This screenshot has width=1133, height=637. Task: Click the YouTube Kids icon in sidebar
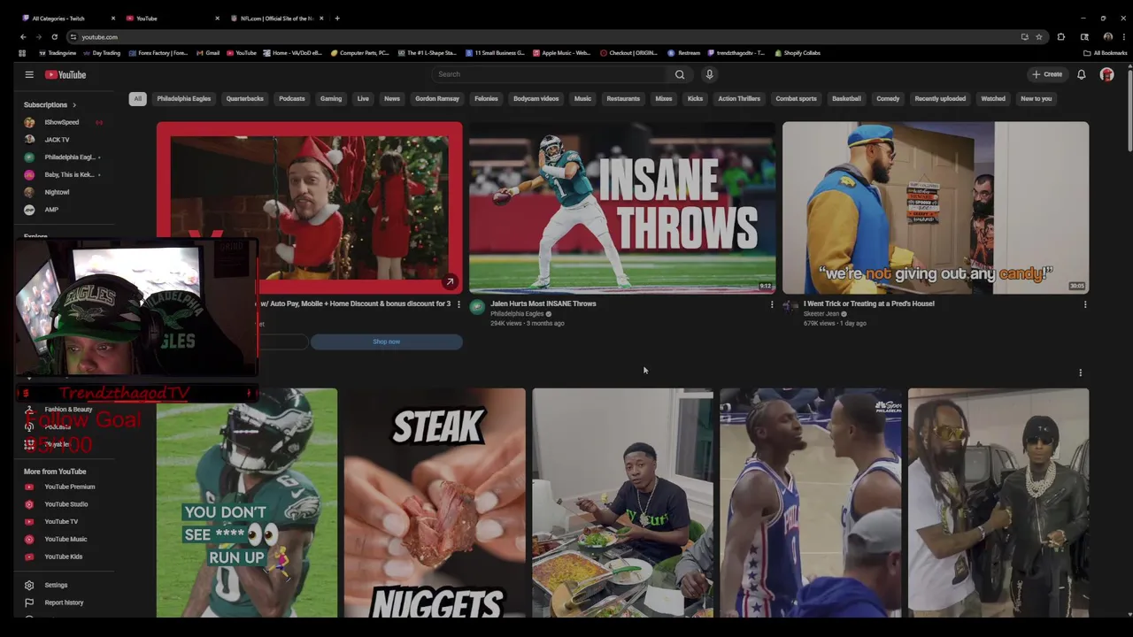(29, 556)
